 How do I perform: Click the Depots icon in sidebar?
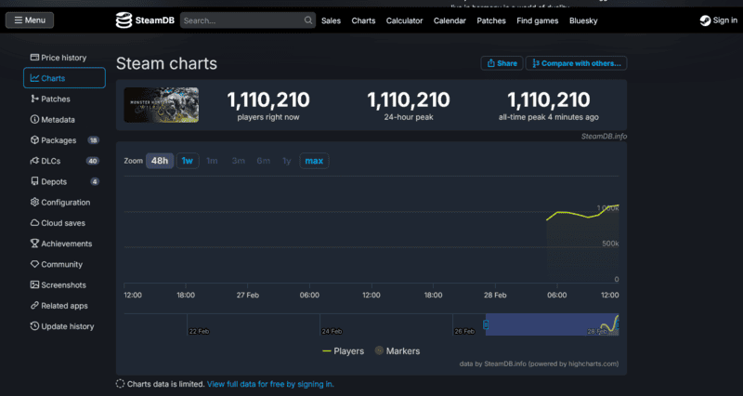point(34,181)
